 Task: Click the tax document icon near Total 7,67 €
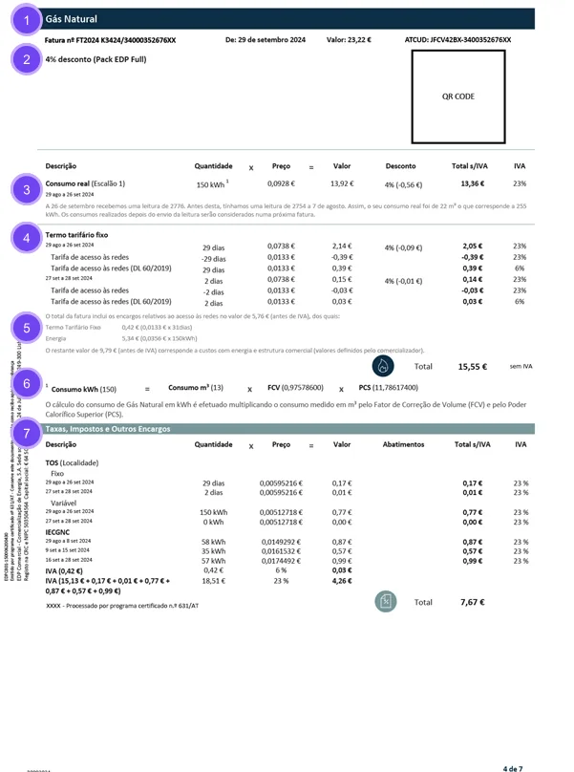[386, 602]
